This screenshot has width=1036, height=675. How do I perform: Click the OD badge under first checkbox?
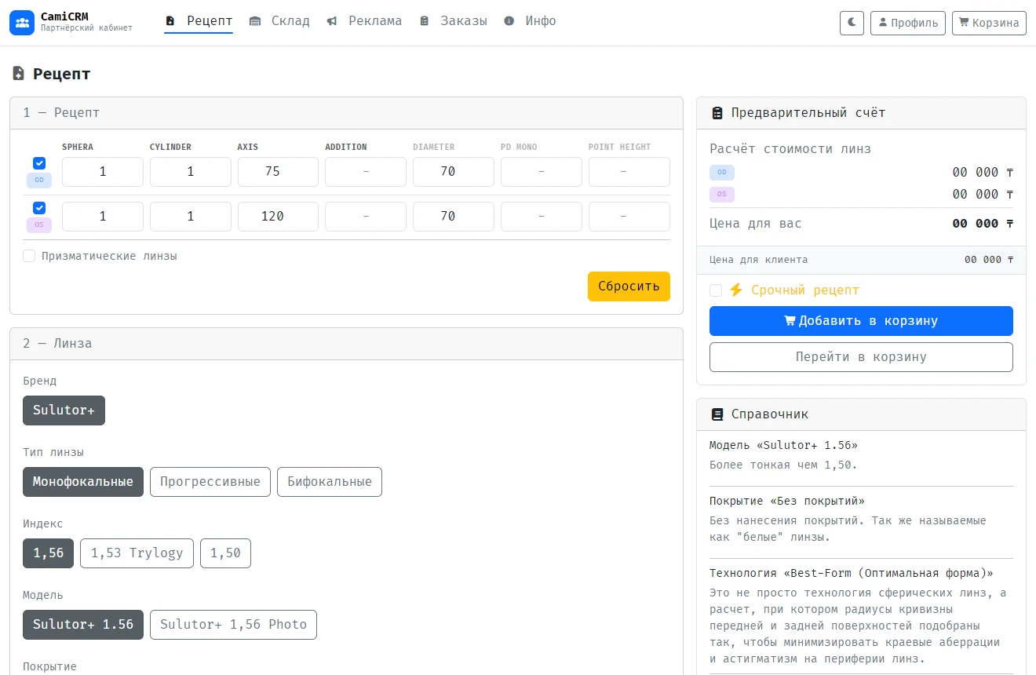coord(39,181)
